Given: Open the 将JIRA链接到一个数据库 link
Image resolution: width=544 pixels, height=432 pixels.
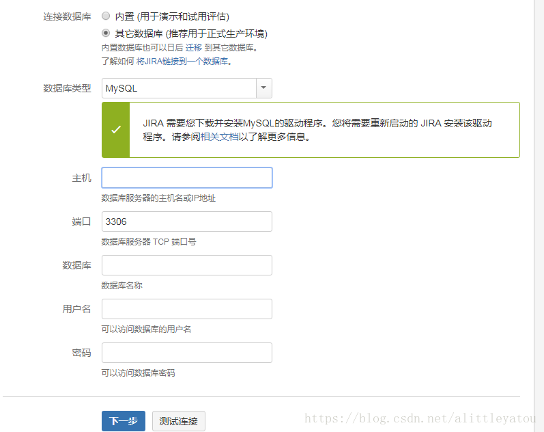Looking at the screenshot, I should [182, 61].
